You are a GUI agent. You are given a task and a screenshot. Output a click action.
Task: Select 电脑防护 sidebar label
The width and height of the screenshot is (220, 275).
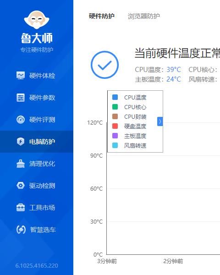pos(42,142)
